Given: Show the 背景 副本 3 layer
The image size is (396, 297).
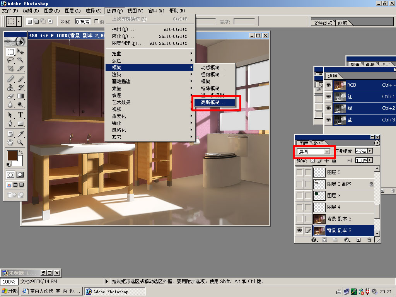Looking at the screenshot, I should (x=300, y=219).
